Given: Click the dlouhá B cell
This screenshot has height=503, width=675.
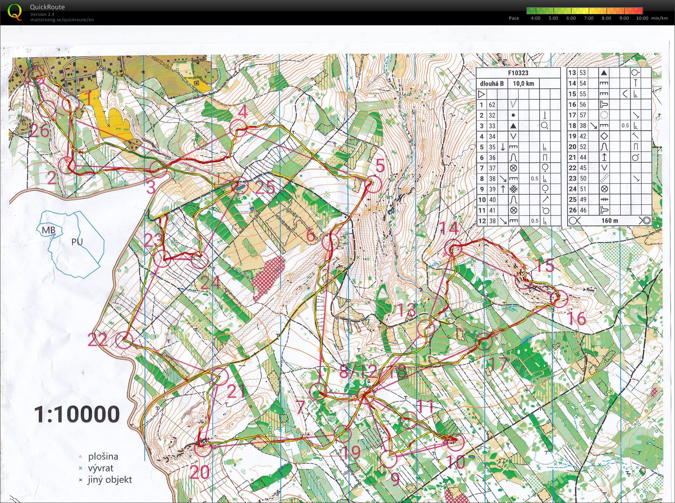Looking at the screenshot, I should point(492,83).
